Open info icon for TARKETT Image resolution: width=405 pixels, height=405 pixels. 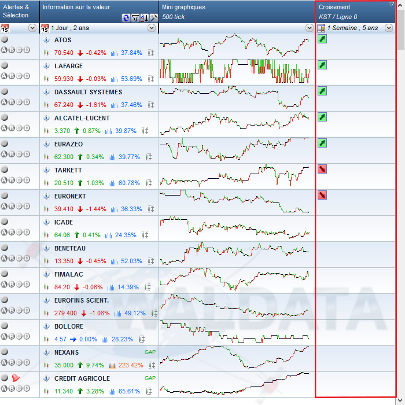[x=46, y=170]
